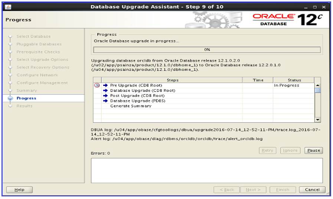Click the Back button

[x=226, y=190]
